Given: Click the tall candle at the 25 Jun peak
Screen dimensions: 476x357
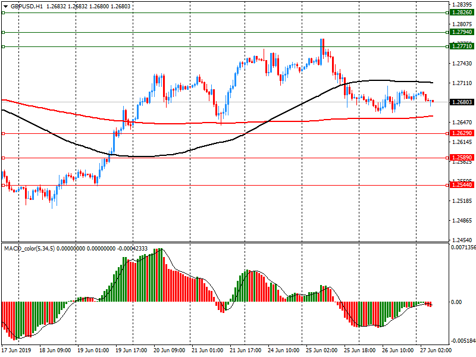Looking at the screenshot, I should [322, 52].
